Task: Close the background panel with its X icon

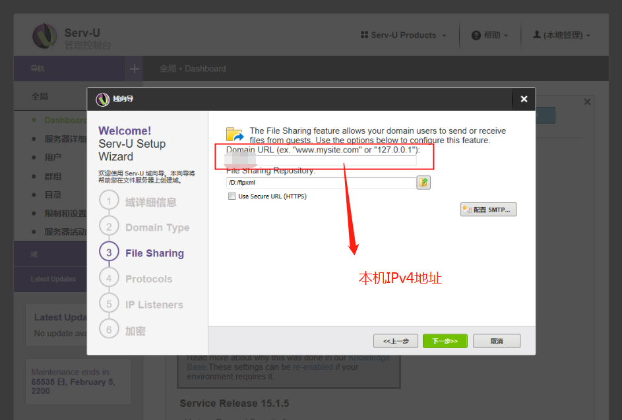Action: point(588,102)
